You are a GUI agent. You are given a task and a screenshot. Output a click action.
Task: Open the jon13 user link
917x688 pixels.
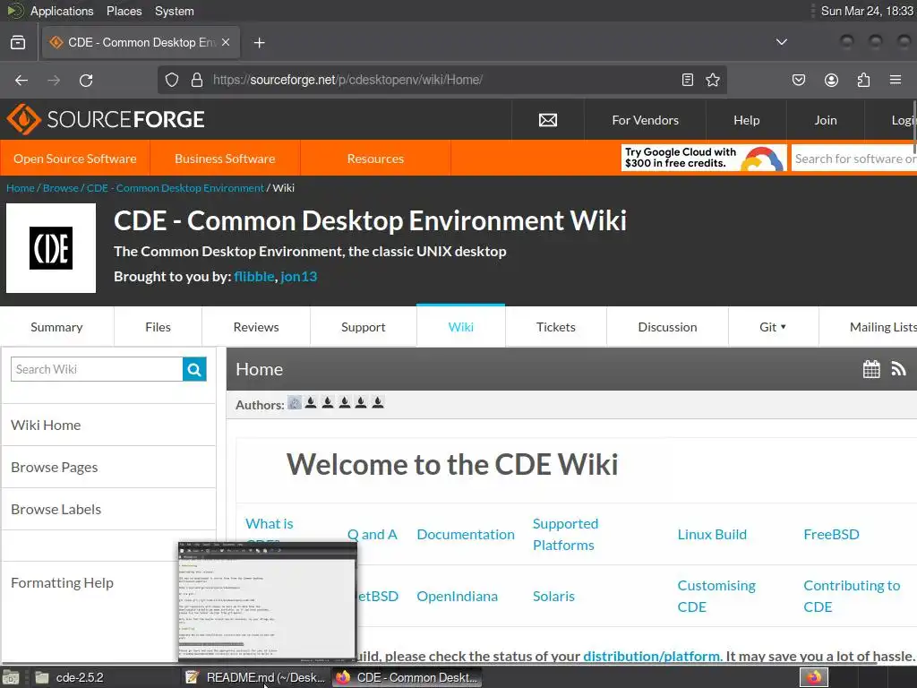coord(299,276)
